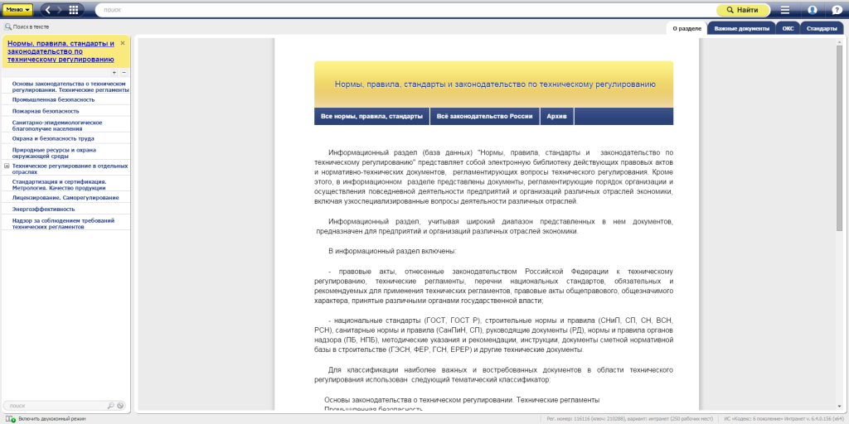Select Основы законодательства о техническом регулировании item
849x424 pixels.
tap(70, 87)
